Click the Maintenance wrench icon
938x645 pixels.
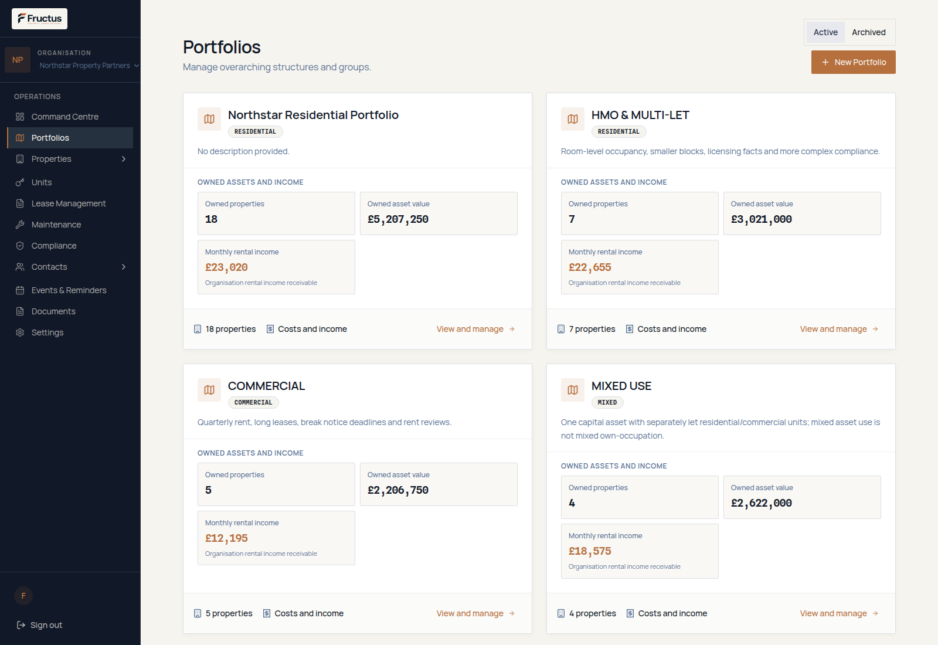tap(20, 225)
